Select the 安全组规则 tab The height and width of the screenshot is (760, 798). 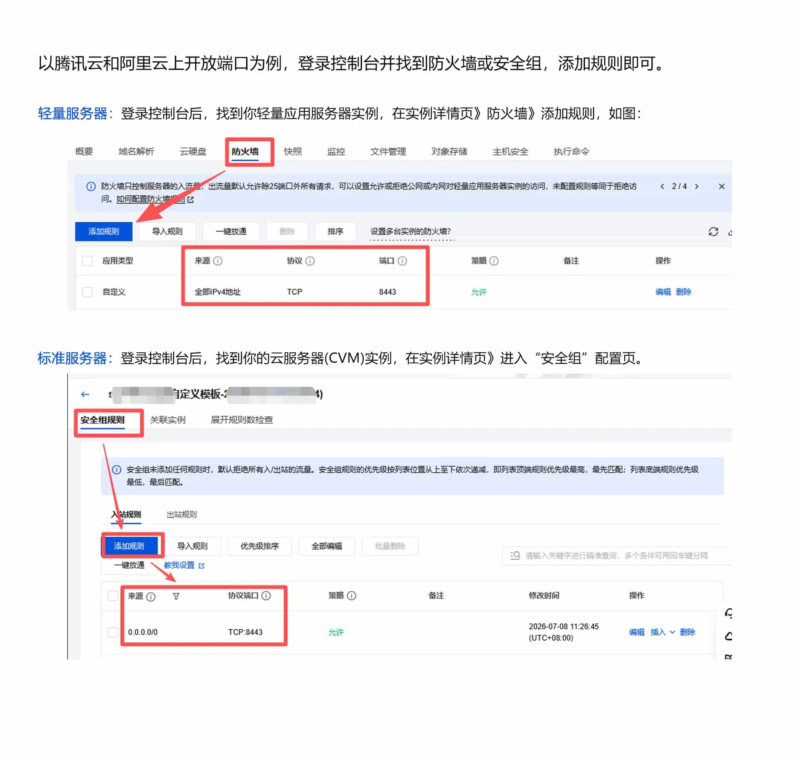tap(103, 420)
